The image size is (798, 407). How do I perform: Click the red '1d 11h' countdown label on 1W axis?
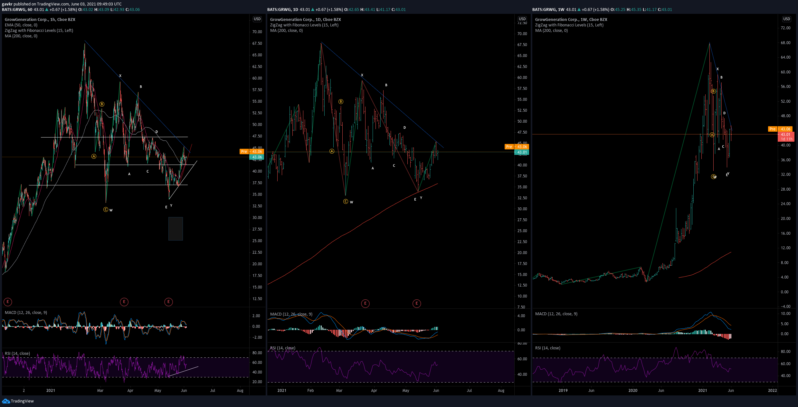click(x=786, y=139)
